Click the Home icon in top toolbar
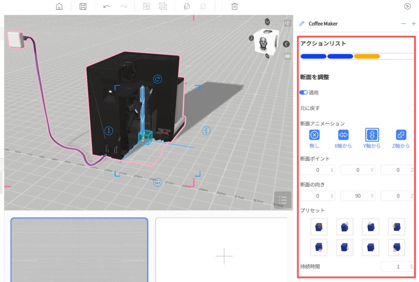 pos(59,7)
